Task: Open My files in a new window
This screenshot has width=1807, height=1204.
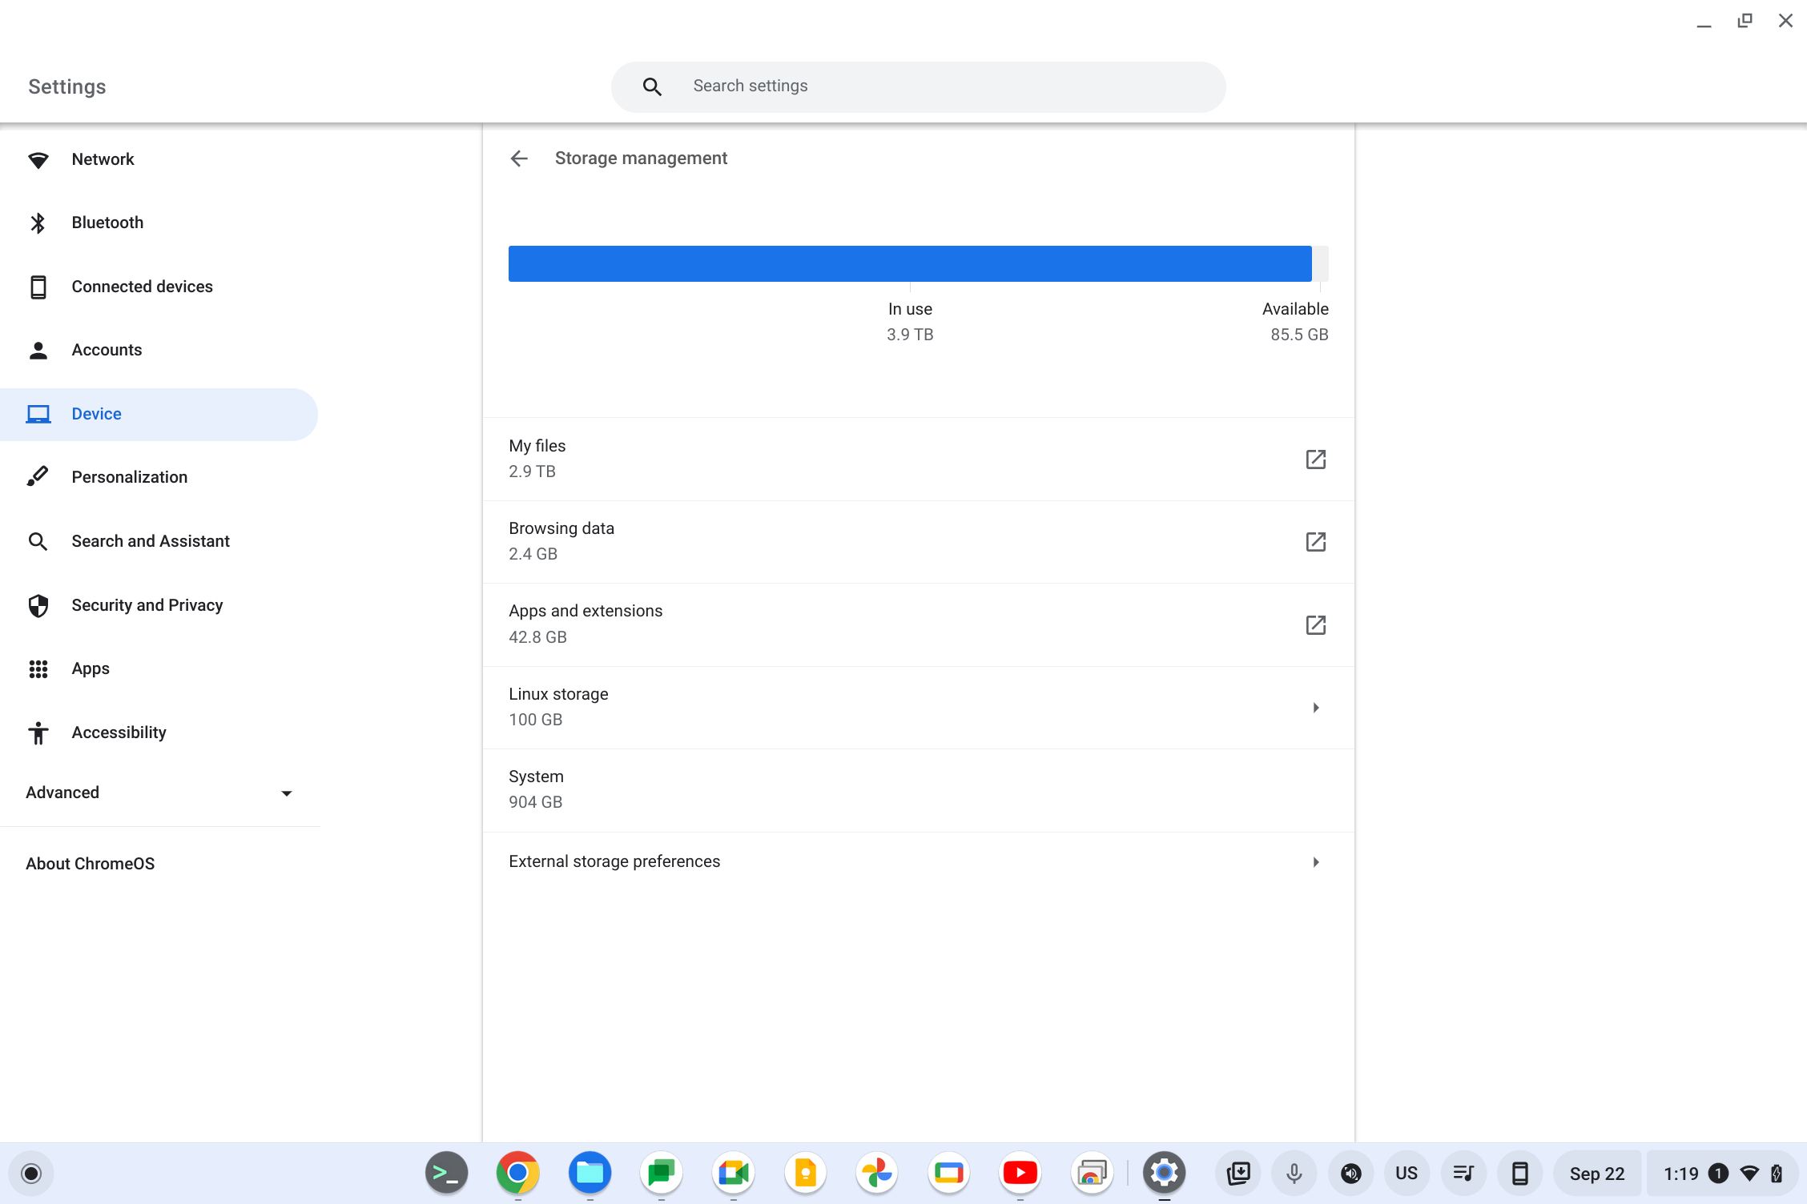Action: pos(1316,460)
